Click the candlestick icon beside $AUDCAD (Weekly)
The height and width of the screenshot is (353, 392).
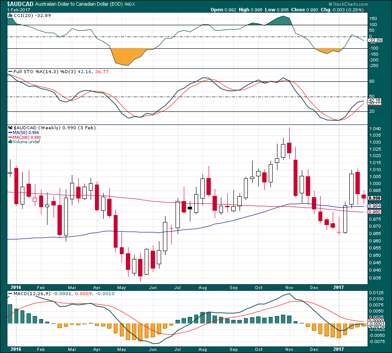click(x=10, y=128)
